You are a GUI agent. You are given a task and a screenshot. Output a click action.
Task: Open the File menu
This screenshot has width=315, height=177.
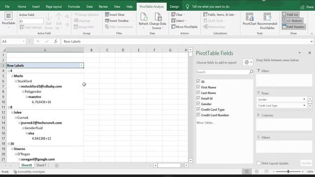(x=7, y=6)
